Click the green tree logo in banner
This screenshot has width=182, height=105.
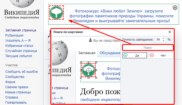tap(56, 13)
